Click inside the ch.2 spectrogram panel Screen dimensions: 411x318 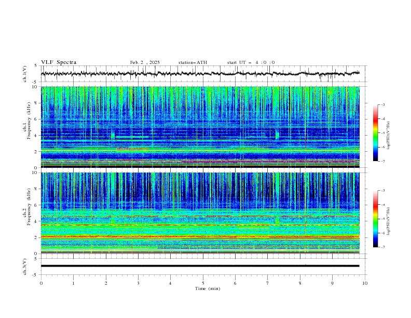[x=200, y=213]
